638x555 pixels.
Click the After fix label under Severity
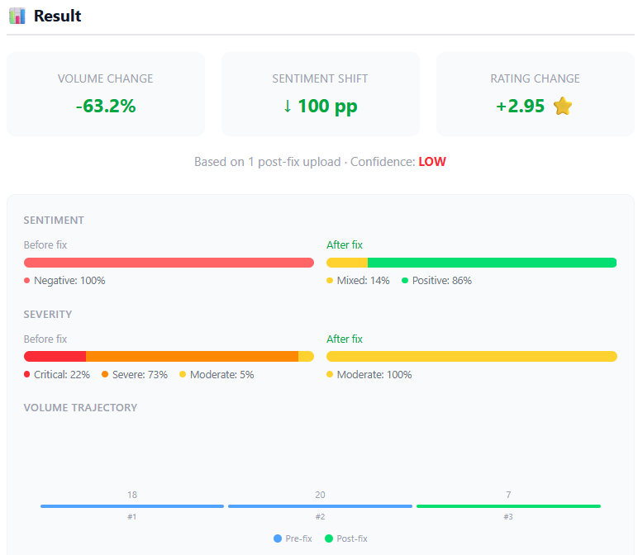pos(345,339)
